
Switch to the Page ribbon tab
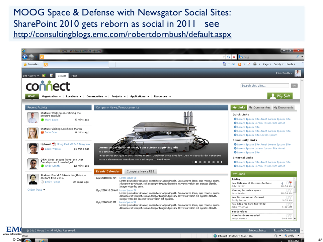(x=74, y=76)
